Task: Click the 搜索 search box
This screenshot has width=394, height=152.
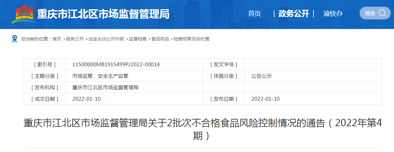Action: [x=375, y=13]
